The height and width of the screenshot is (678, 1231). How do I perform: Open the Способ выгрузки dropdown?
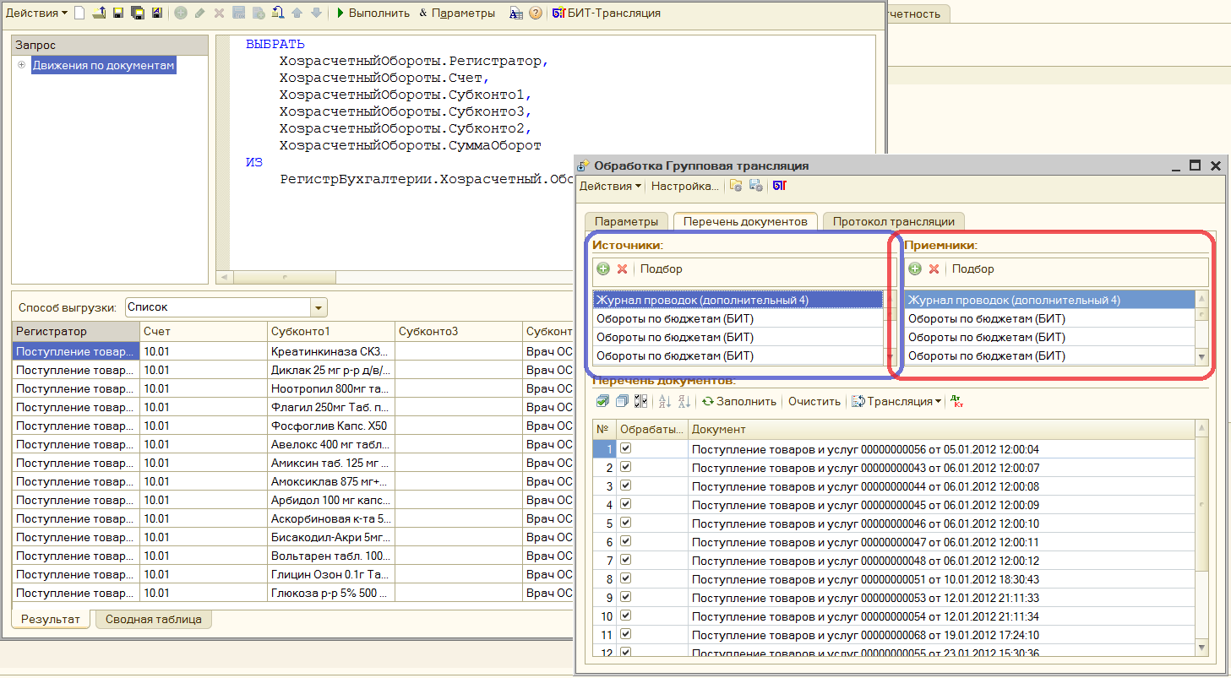point(319,307)
